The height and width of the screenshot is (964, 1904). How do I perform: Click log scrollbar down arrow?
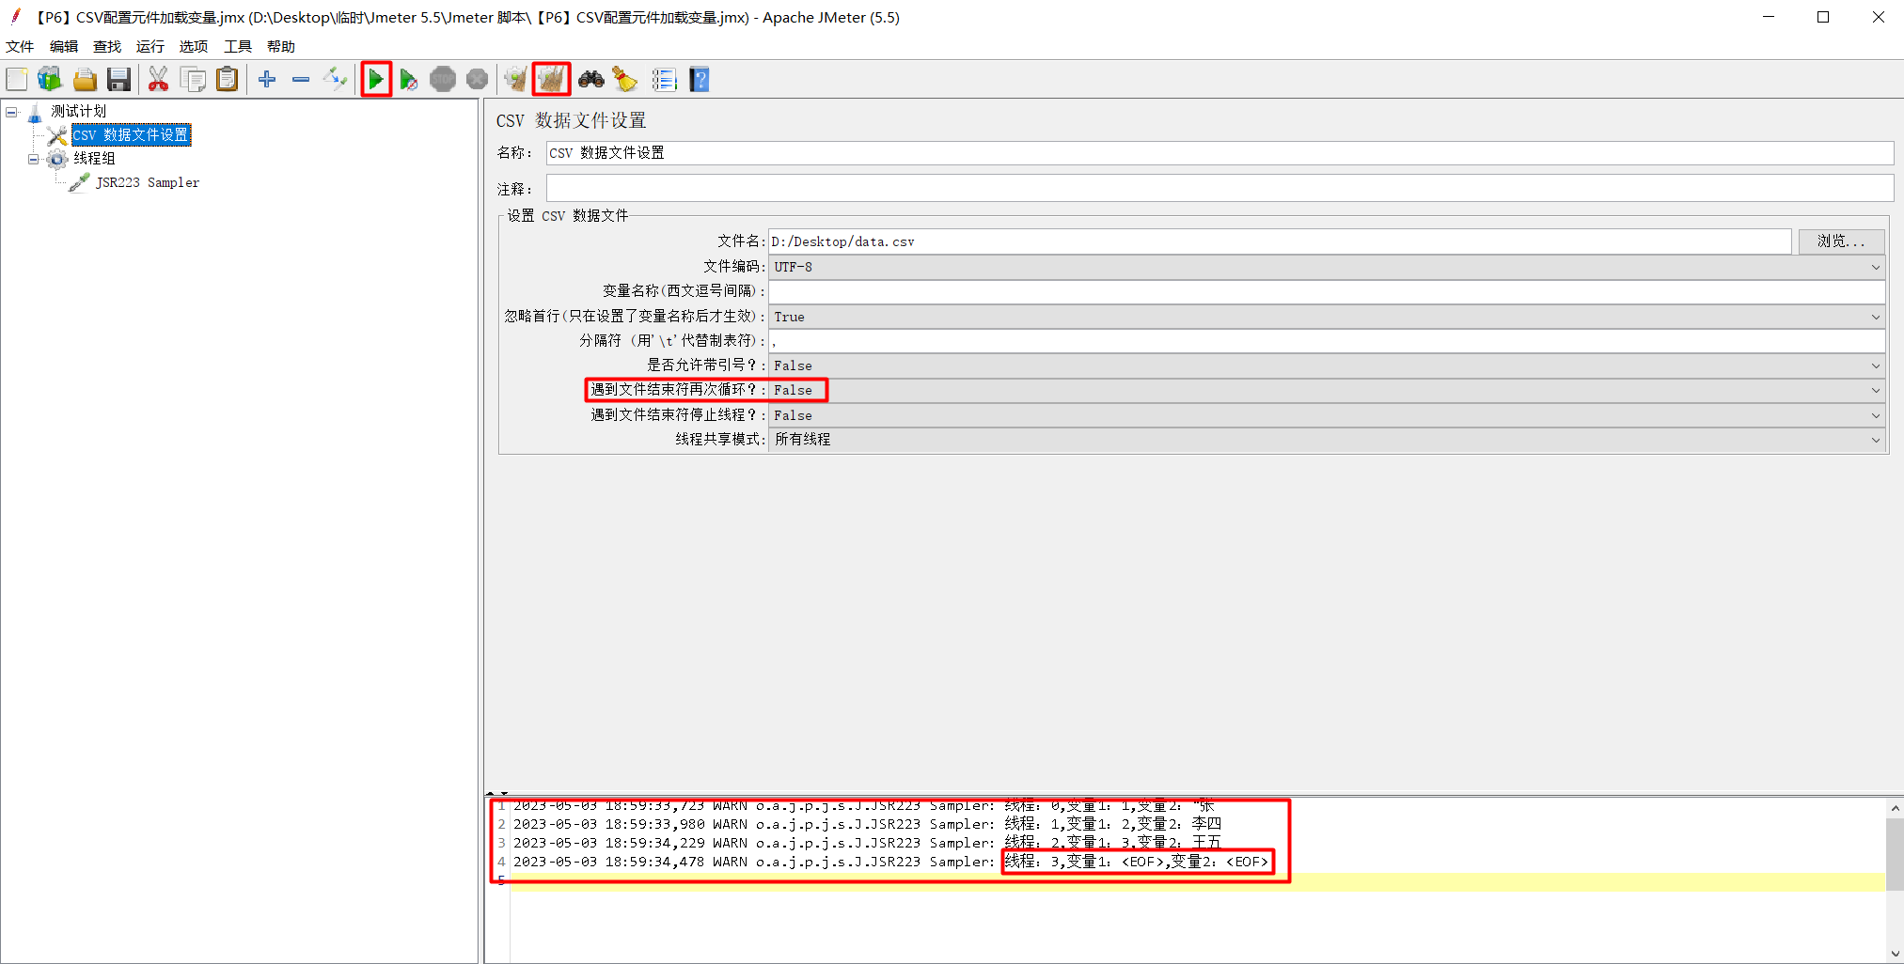point(1895,954)
